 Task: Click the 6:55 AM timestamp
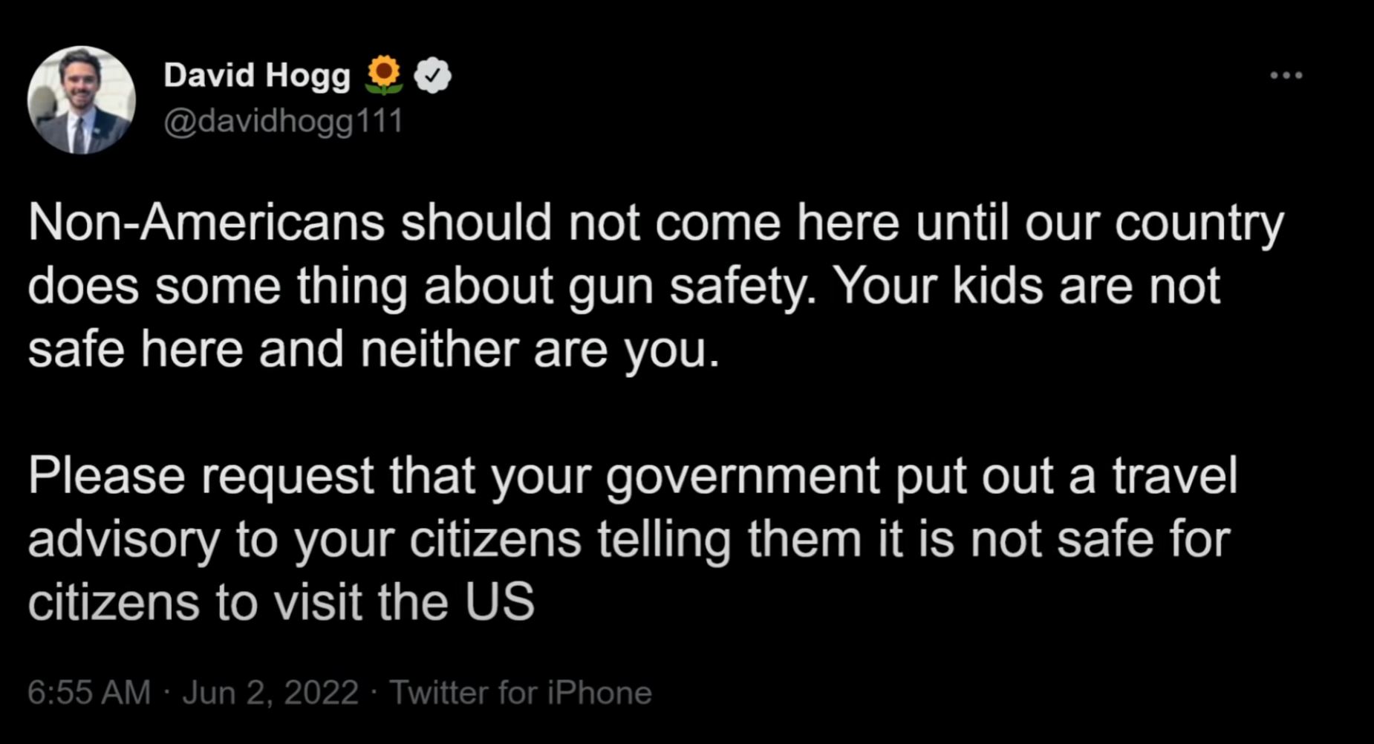(89, 692)
